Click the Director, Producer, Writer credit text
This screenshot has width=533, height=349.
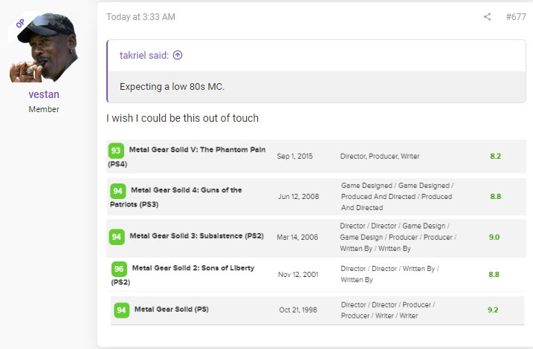380,156
